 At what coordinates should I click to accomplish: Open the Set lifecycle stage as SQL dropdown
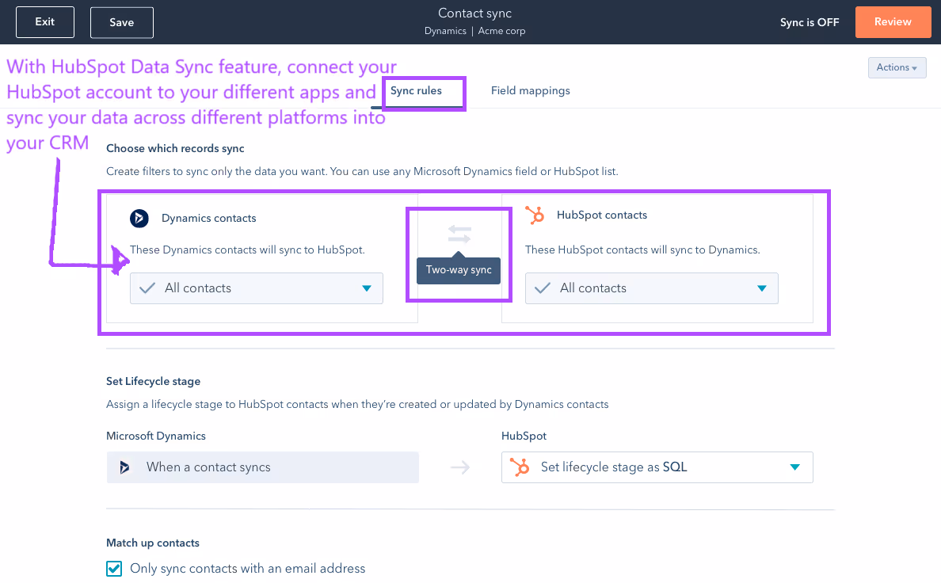(x=794, y=467)
